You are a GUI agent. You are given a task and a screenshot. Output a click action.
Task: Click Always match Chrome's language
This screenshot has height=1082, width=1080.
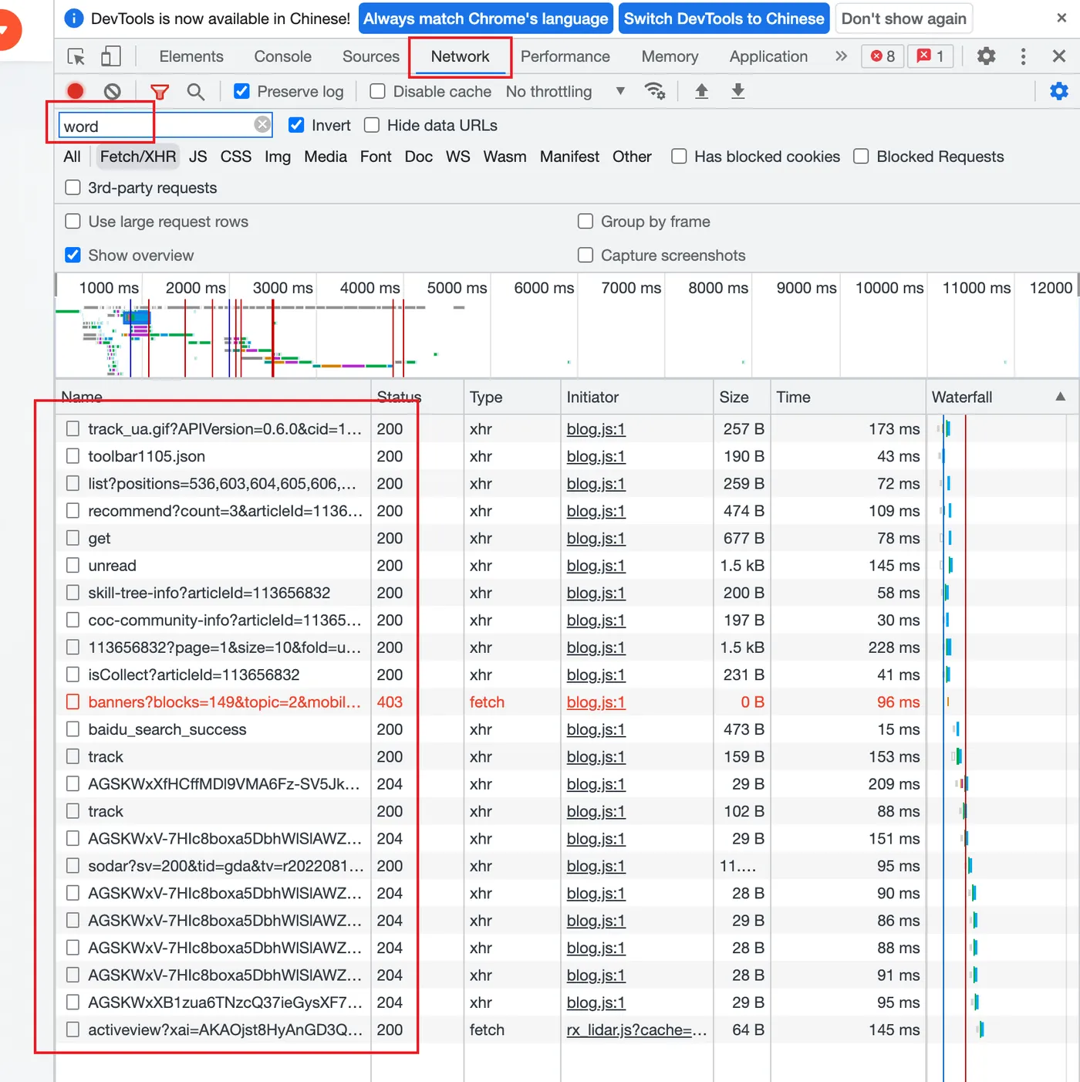pyautogui.click(x=486, y=19)
